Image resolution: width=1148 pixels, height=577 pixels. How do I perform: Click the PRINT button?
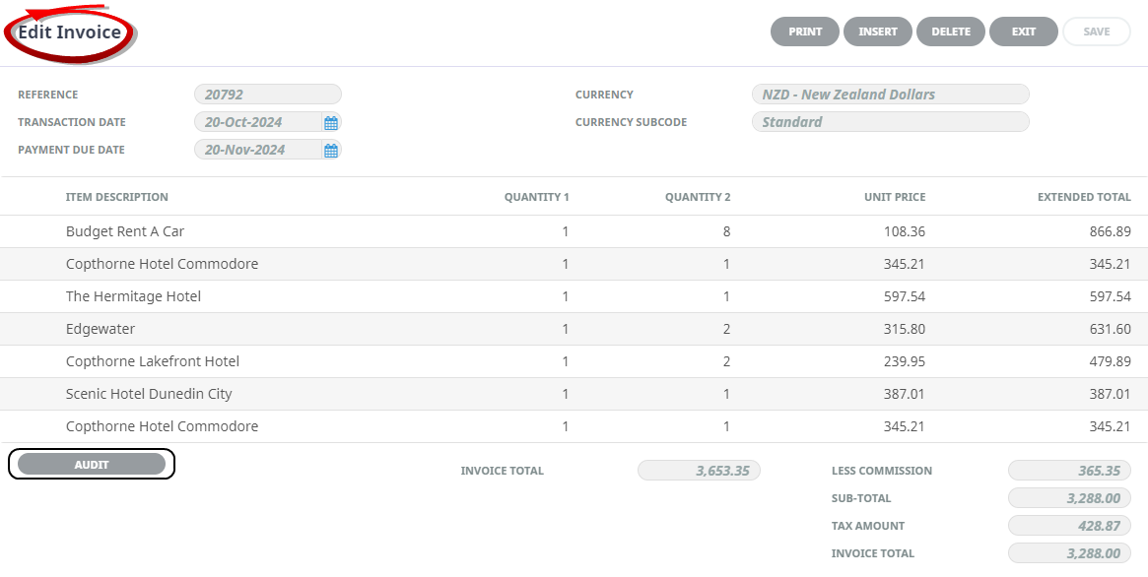pyautogui.click(x=805, y=32)
